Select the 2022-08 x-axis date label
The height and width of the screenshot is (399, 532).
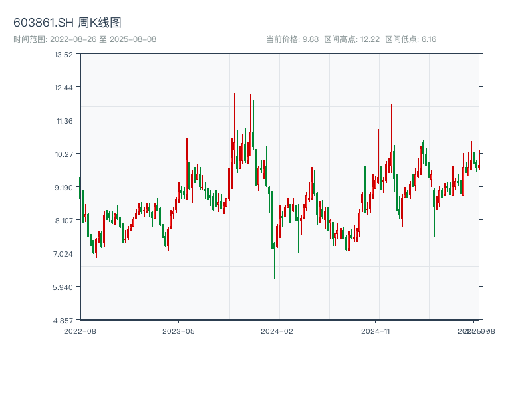tap(80, 331)
